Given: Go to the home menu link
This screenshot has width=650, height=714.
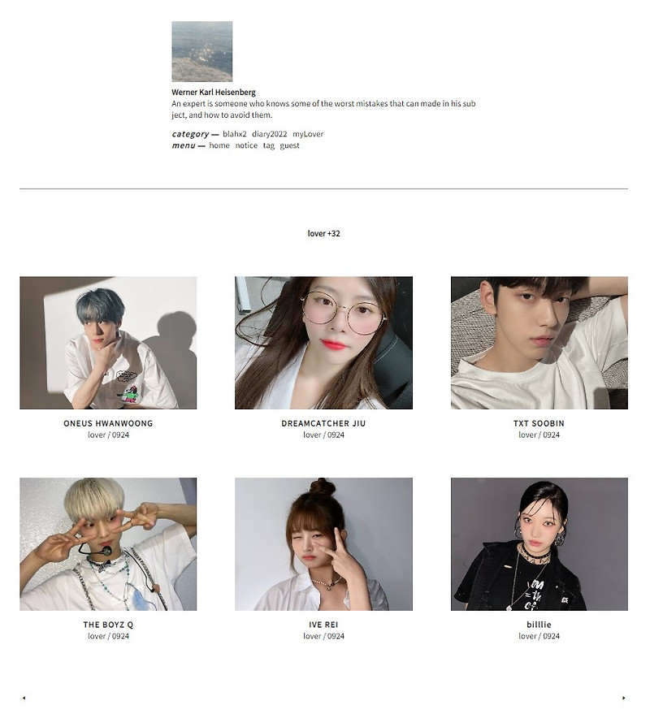Looking at the screenshot, I should pyautogui.click(x=219, y=145).
